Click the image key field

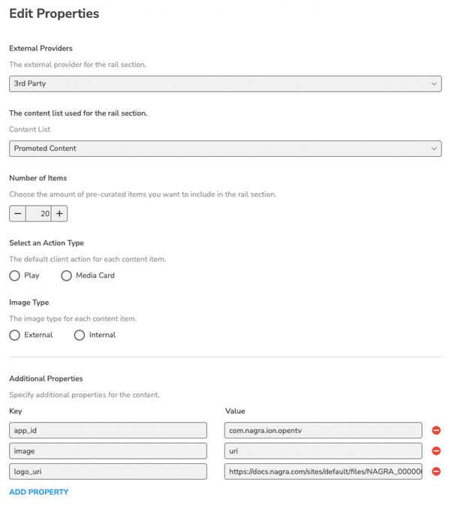coord(108,451)
